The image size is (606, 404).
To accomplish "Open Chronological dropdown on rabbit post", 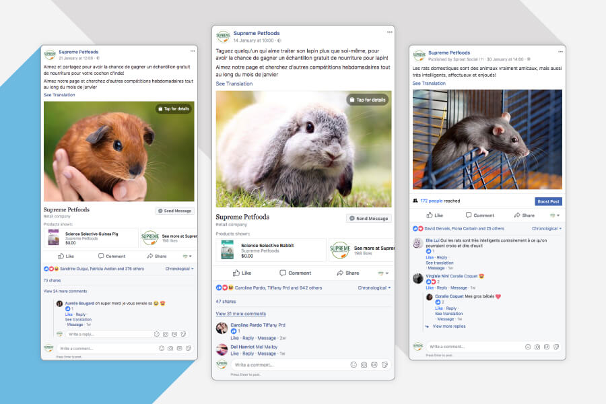I will pyautogui.click(x=374, y=288).
